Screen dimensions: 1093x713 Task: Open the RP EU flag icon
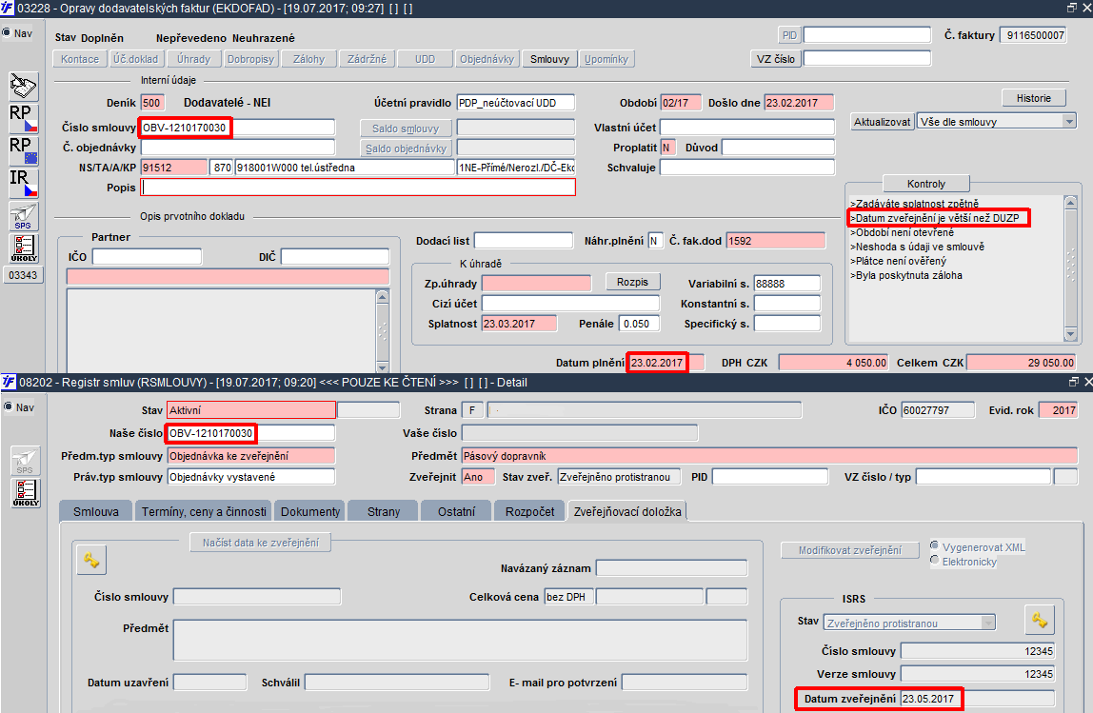[23, 150]
